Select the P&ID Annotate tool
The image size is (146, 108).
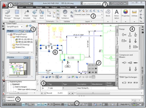[x=27, y=14]
